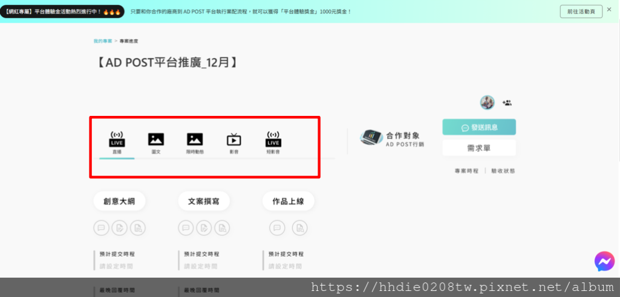Click the 【網紅專屬】平台體驗金 banner badge
Screen dimensions: 620x297
[x=62, y=12]
